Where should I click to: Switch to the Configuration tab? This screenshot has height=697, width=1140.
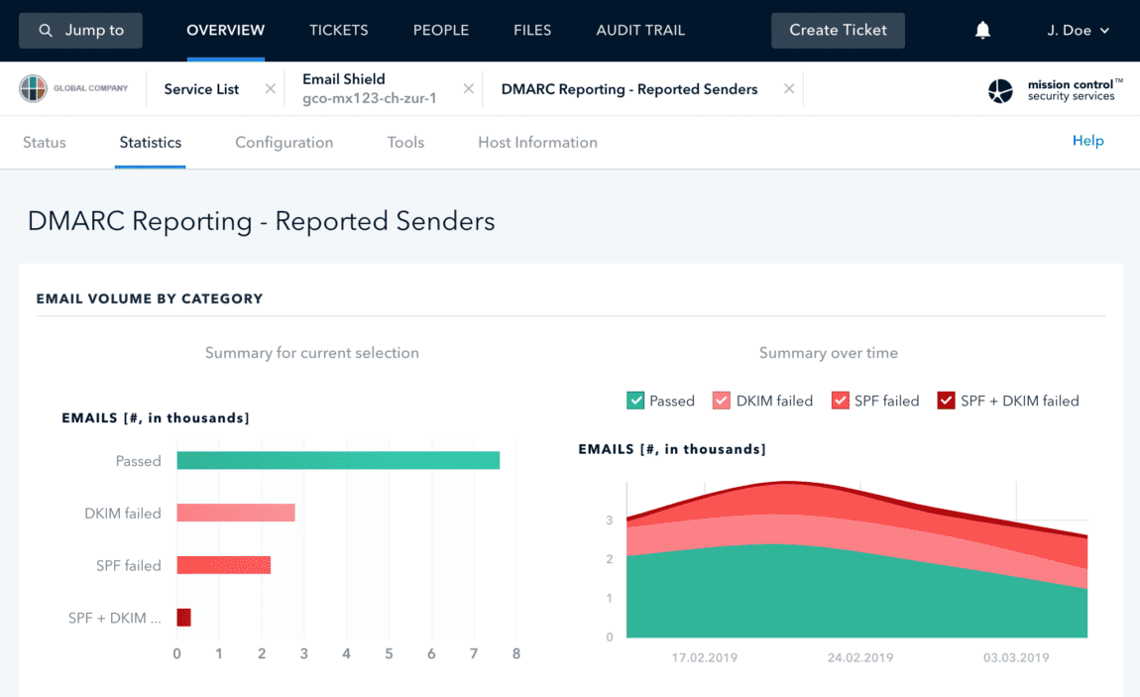tap(284, 142)
